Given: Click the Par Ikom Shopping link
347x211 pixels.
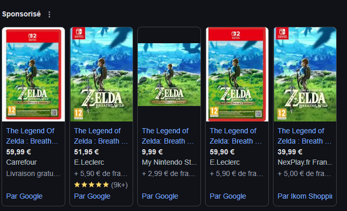Looking at the screenshot, I should click(x=305, y=196).
